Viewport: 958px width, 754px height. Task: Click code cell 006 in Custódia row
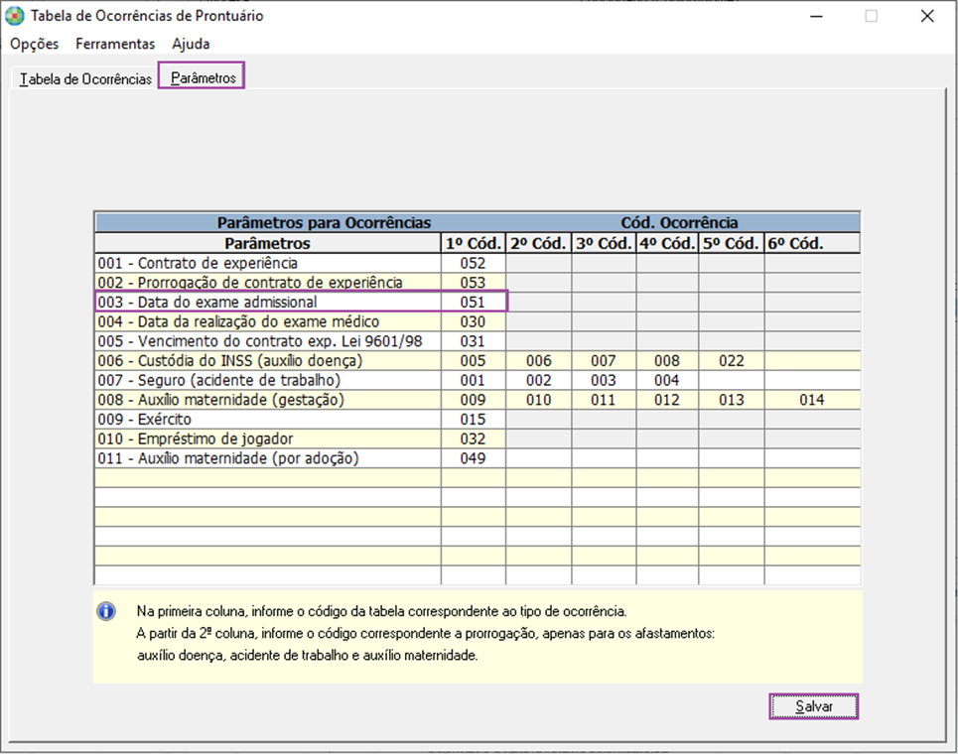[x=539, y=361]
